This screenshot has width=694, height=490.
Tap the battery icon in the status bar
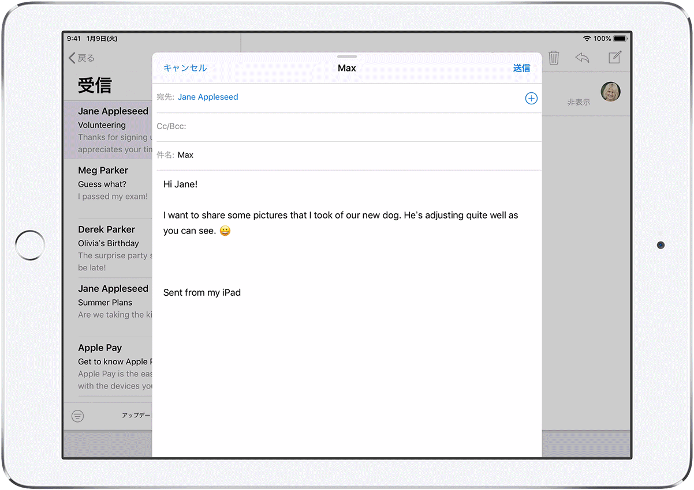tap(620, 39)
